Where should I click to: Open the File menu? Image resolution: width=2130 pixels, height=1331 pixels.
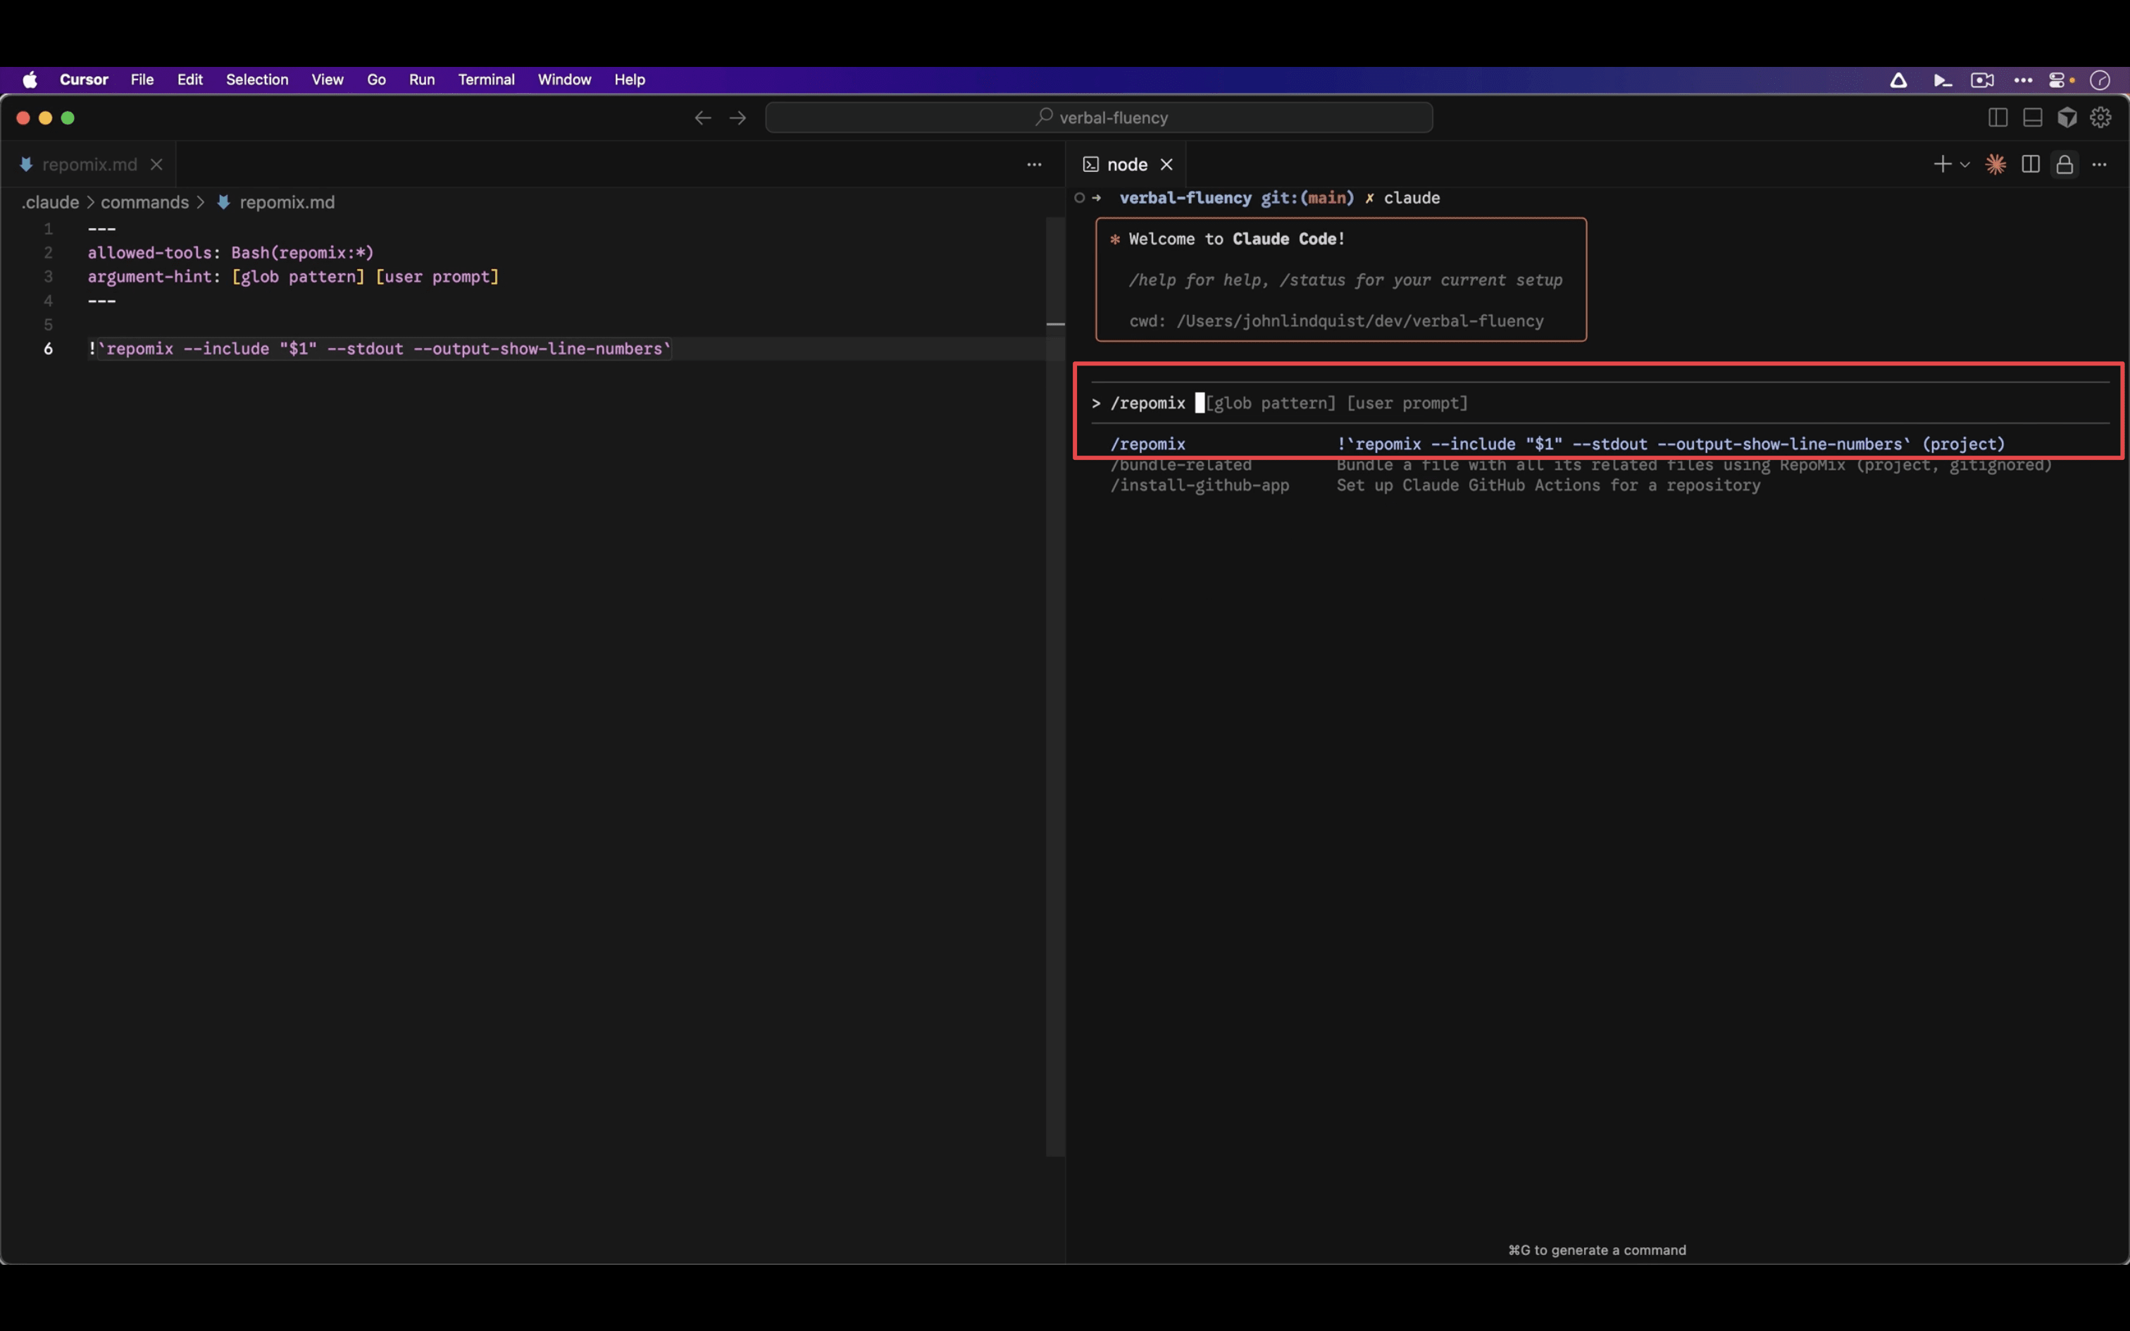(x=142, y=80)
